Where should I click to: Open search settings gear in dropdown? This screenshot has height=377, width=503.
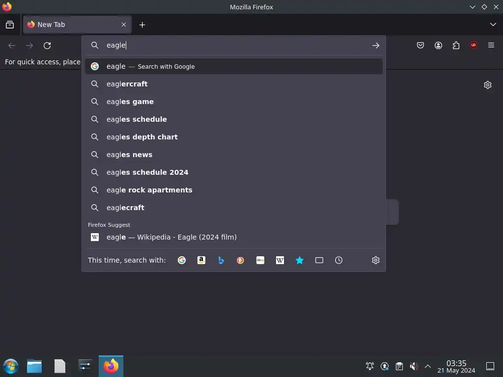[x=376, y=260]
